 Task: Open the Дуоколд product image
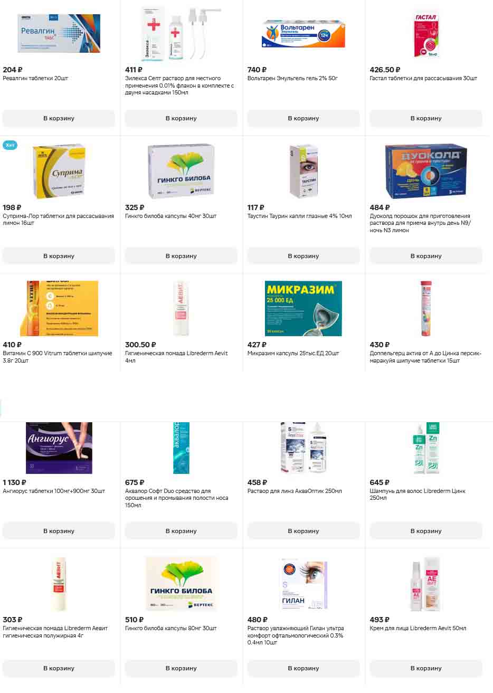coord(426,171)
